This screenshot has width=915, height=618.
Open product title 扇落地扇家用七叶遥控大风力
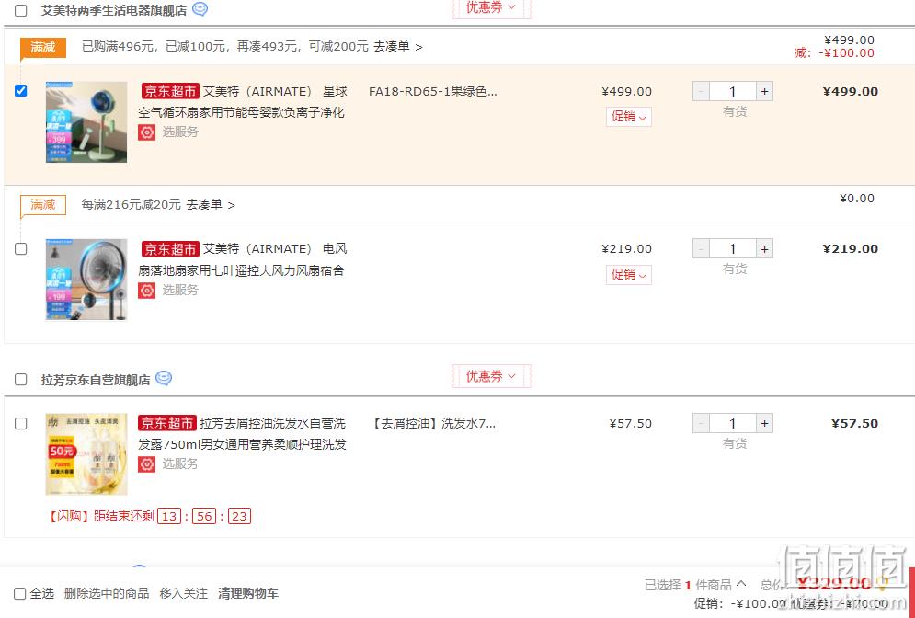[x=242, y=270]
